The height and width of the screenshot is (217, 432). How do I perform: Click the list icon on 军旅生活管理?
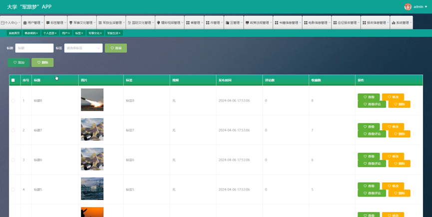100,23
